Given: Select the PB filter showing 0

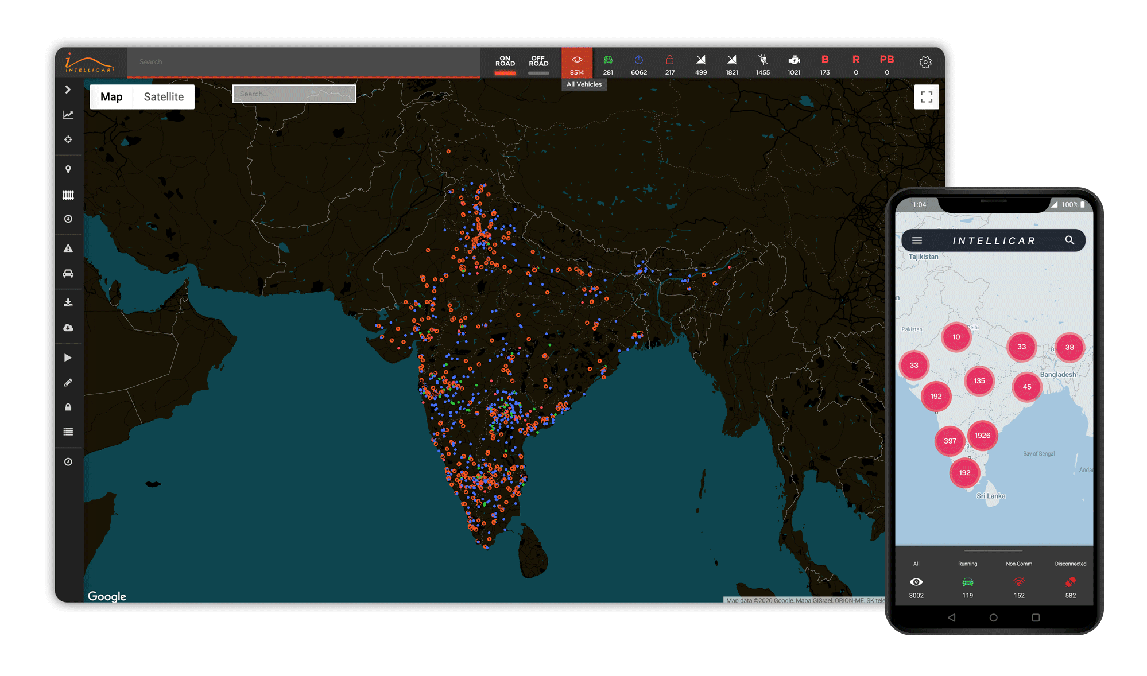Looking at the screenshot, I should coord(887,64).
